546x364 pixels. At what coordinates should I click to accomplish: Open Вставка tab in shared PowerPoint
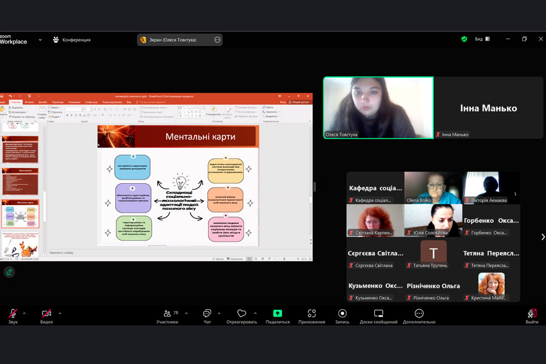30,102
